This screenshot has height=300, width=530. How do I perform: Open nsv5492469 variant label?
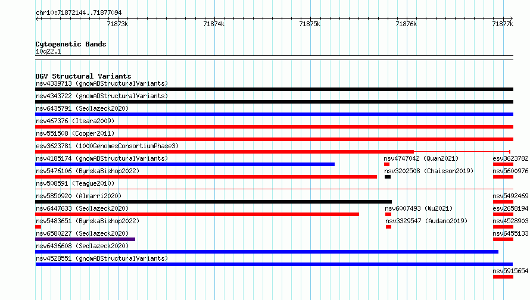(x=510, y=196)
